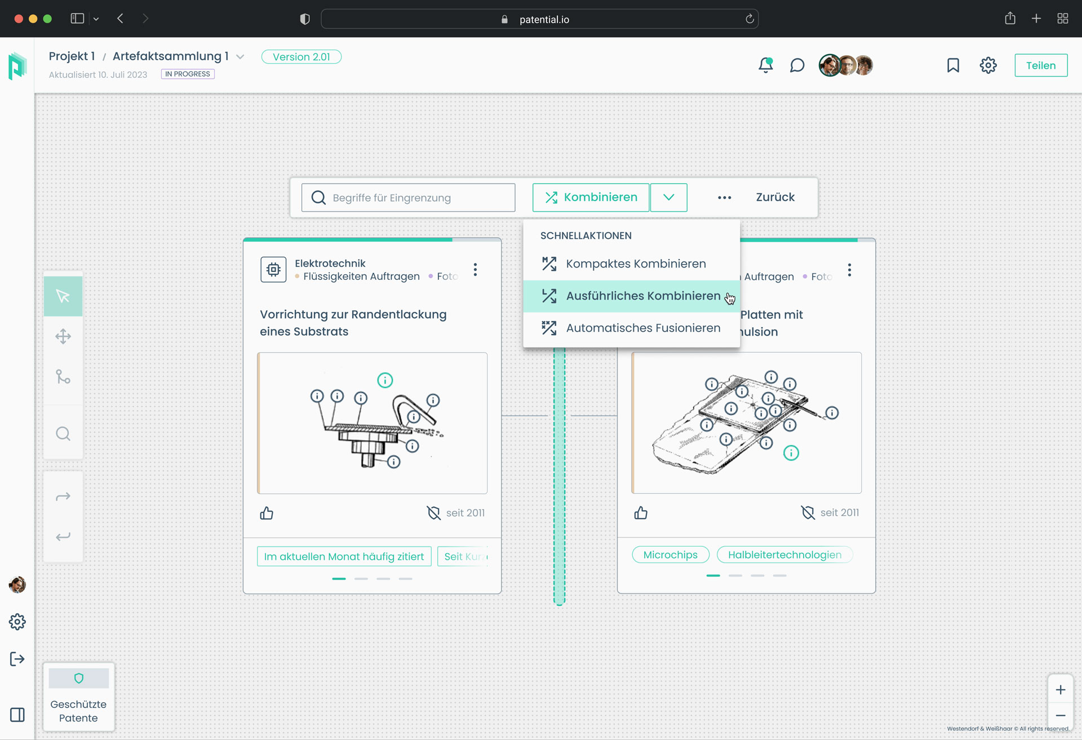1082x740 pixels.
Task: Open the Elektrotechnik card three-dot menu
Action: pyautogui.click(x=476, y=270)
